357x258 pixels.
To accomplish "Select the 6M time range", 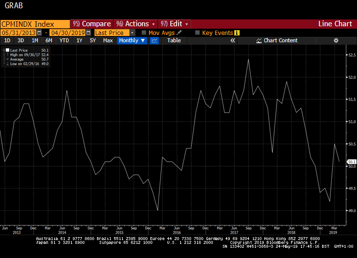I will [49, 41].
